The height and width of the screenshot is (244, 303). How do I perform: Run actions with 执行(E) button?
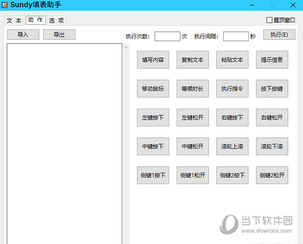tap(279, 35)
